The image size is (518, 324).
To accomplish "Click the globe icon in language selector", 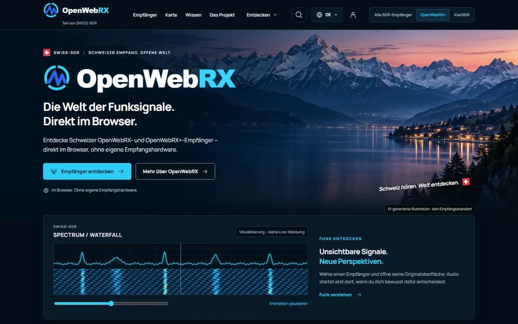I will [319, 15].
